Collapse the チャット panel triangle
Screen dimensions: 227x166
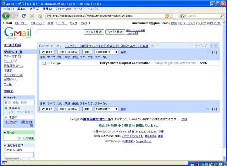5,97
